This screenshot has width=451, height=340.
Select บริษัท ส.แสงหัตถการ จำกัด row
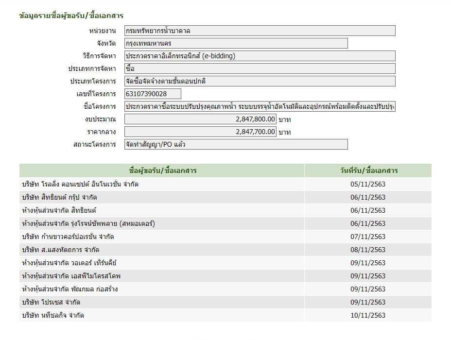click(x=61, y=250)
